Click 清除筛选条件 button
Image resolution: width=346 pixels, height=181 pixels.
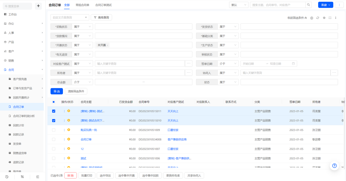tap(76, 91)
